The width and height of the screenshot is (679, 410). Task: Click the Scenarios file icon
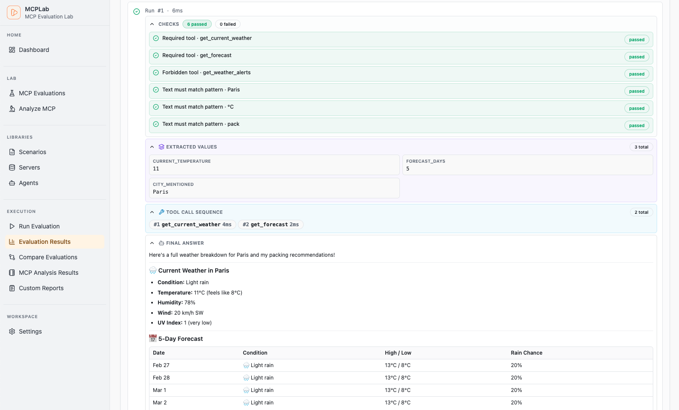click(12, 152)
